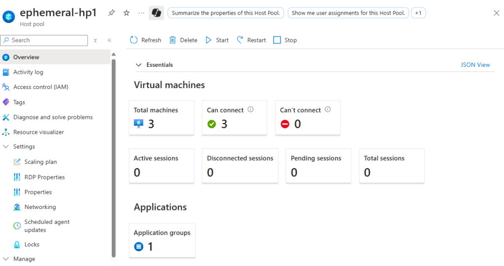504x266 pixels.
Task: Click the scrollbar up arrow in sidebar
Action: (114, 54)
